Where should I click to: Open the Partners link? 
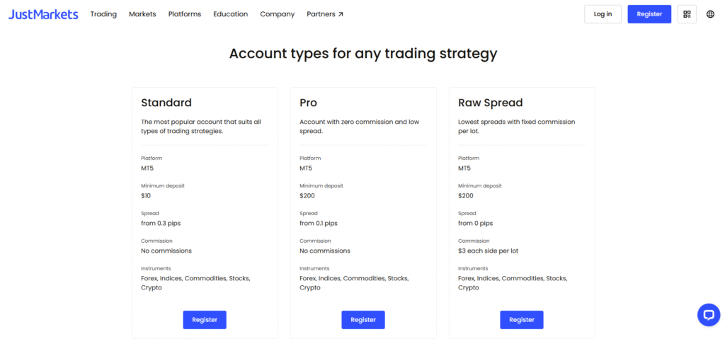point(325,14)
